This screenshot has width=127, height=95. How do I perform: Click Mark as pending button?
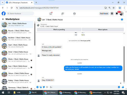59,30
